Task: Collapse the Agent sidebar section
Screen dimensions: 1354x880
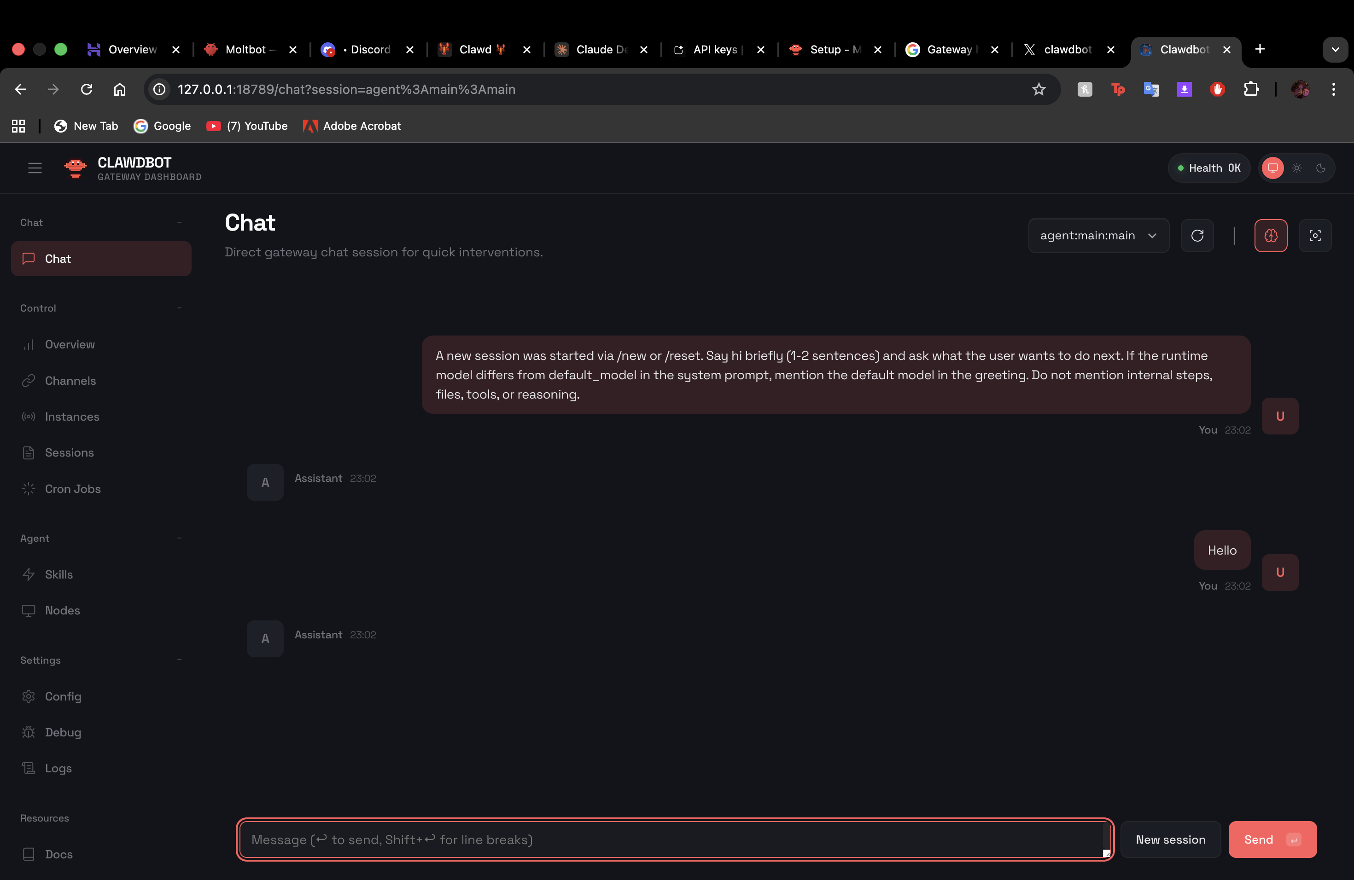Action: pos(179,538)
